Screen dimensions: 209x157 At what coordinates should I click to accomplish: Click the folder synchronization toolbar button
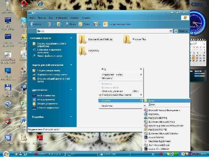pyautogui.click(x=117, y=24)
